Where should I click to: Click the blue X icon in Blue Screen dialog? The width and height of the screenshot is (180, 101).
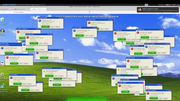click(11, 78)
